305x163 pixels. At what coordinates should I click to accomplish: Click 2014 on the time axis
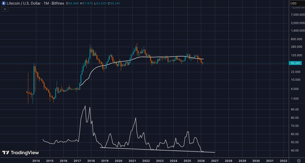[36, 161]
